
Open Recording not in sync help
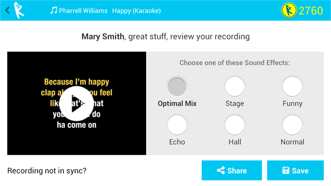(x=47, y=171)
